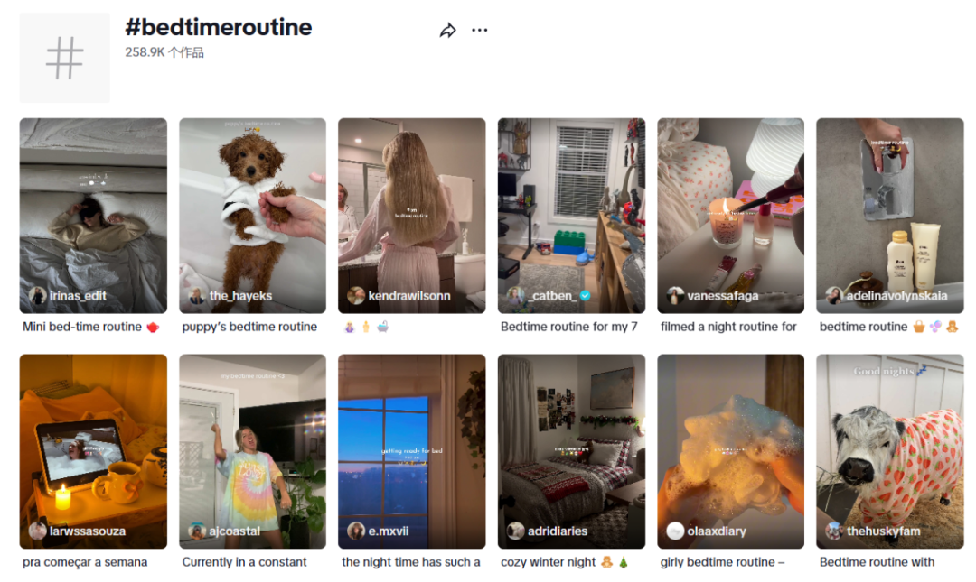Open the_hayeks profile avatar
The width and height of the screenshot is (976, 582).
(x=197, y=295)
